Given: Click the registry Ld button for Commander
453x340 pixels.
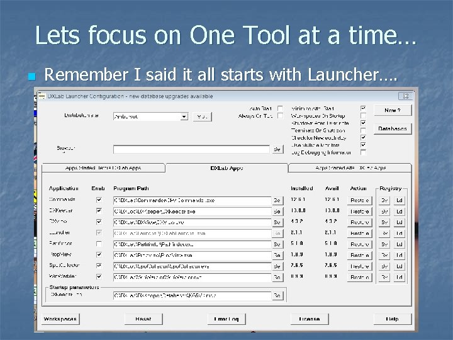Looking at the screenshot, I should tap(400, 200).
